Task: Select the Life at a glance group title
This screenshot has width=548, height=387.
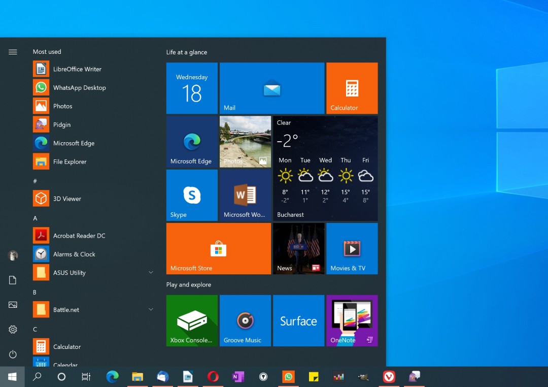Action: pyautogui.click(x=187, y=52)
